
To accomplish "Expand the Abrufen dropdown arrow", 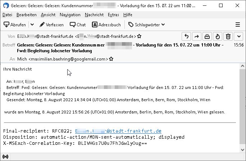I will [x=32, y=24].
